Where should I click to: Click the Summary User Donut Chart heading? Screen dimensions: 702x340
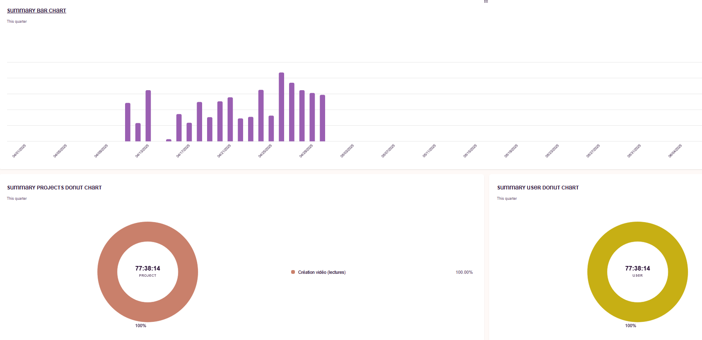538,188
